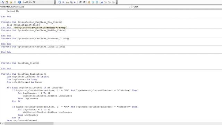The image size is (222, 125).
Task: Click the horizontal scrollbar thumb
Action: tap(29, 124)
